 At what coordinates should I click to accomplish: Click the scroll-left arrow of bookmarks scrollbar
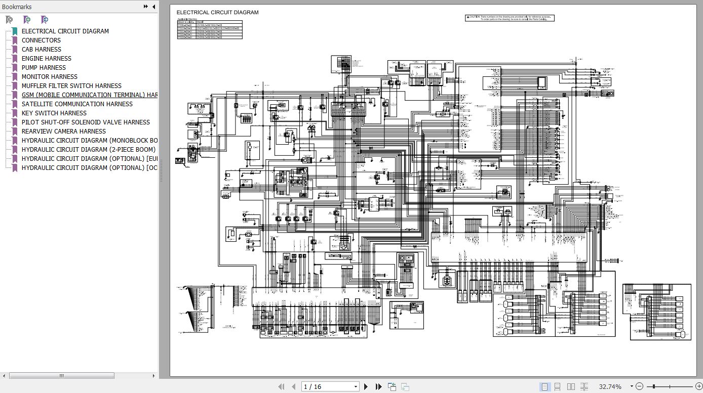pyautogui.click(x=5, y=376)
